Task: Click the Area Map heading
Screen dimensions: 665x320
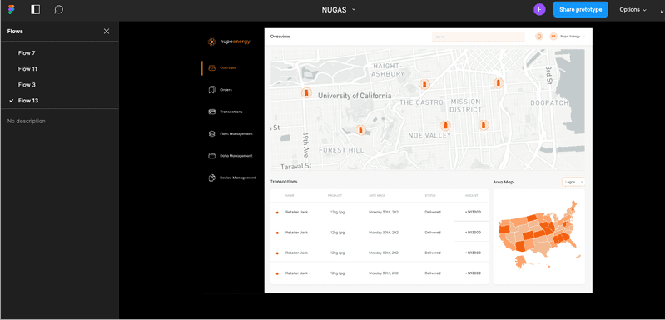Action: (x=504, y=182)
